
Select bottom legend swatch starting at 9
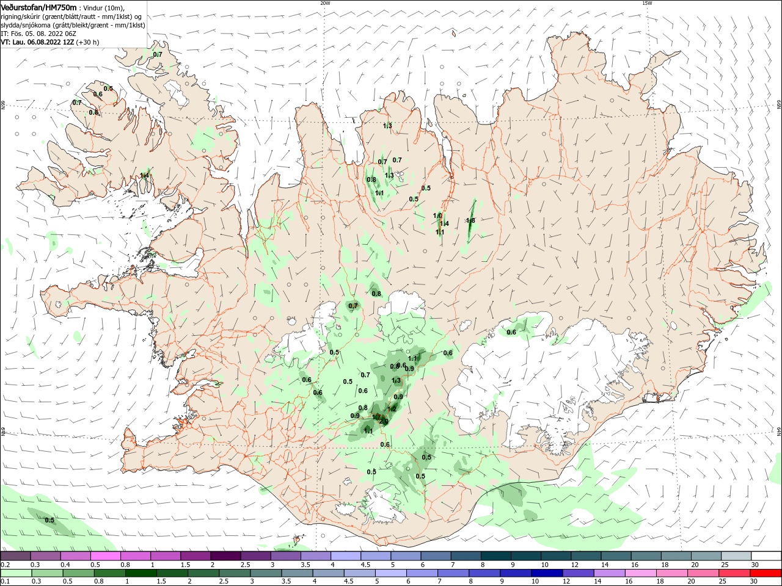coord(516,573)
